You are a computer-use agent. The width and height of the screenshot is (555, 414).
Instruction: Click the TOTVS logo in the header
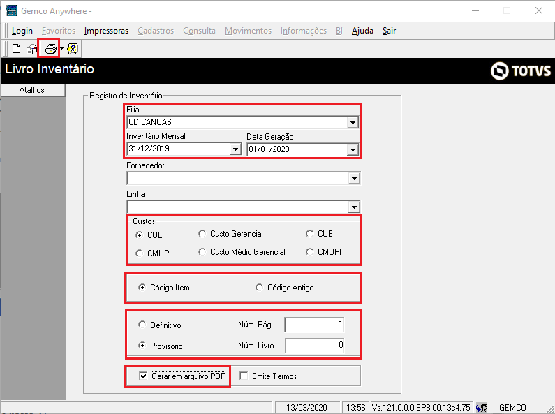click(520, 71)
